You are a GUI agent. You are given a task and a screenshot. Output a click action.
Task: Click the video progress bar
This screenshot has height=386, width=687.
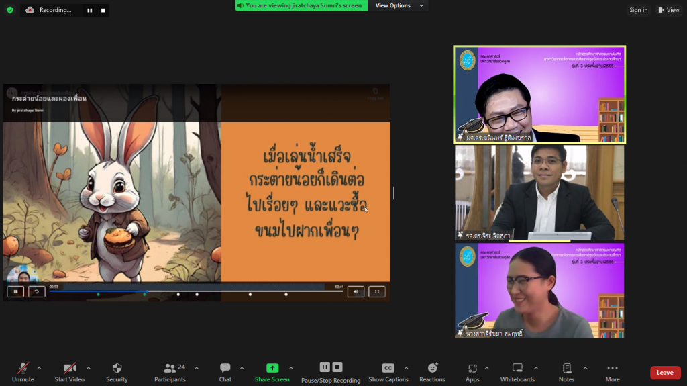pos(196,291)
